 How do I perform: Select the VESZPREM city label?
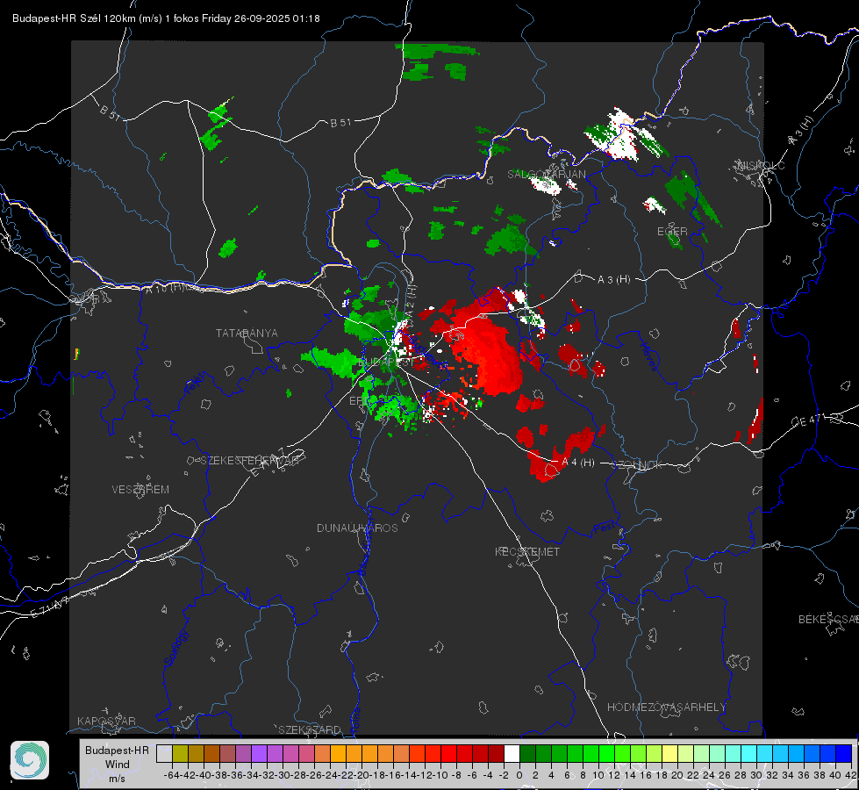point(140,490)
